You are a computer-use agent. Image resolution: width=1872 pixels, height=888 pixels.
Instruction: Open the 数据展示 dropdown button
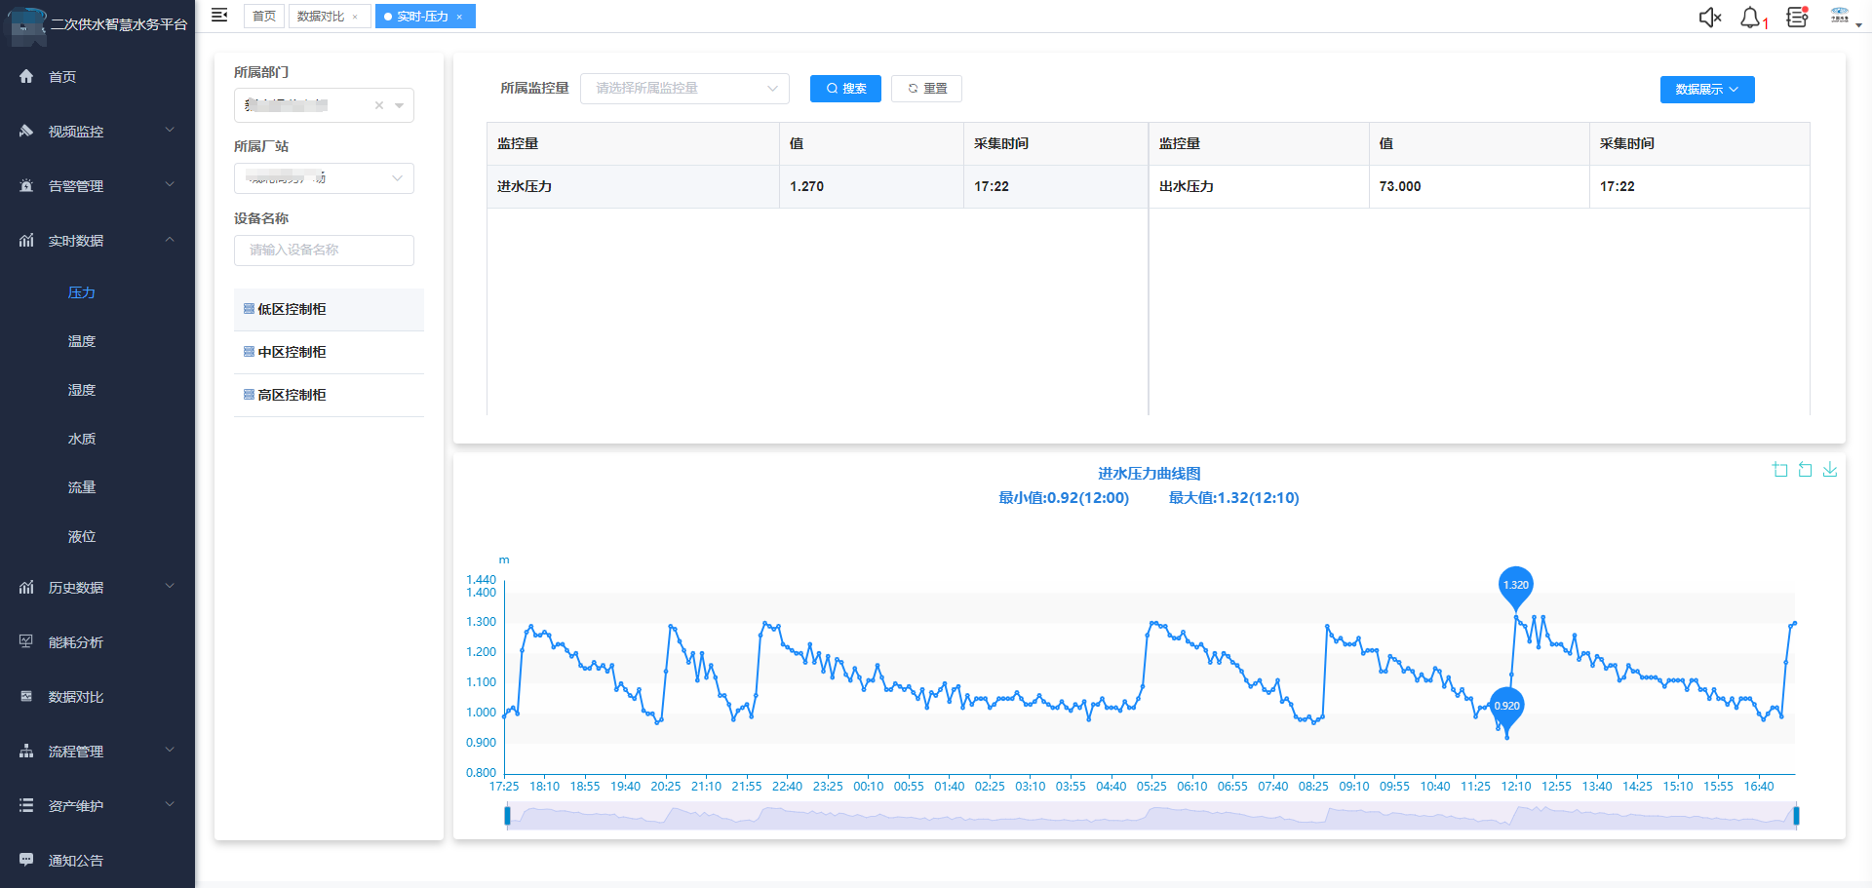click(1707, 90)
